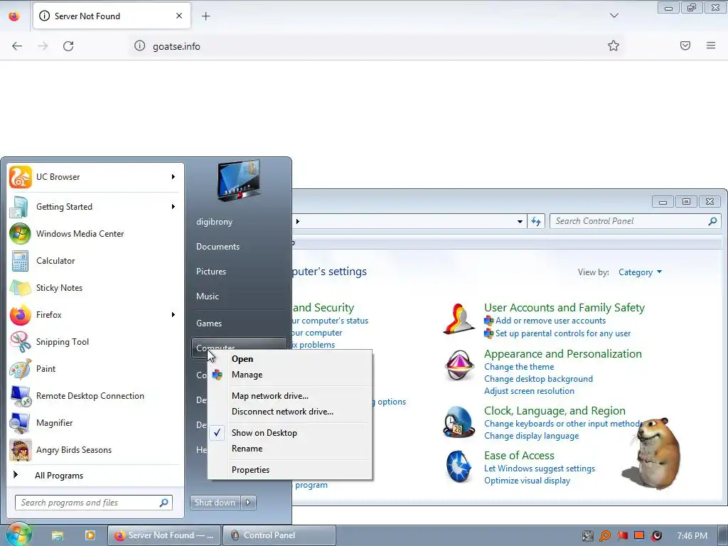Click the Clock, Language, and Region icon

tap(459, 422)
